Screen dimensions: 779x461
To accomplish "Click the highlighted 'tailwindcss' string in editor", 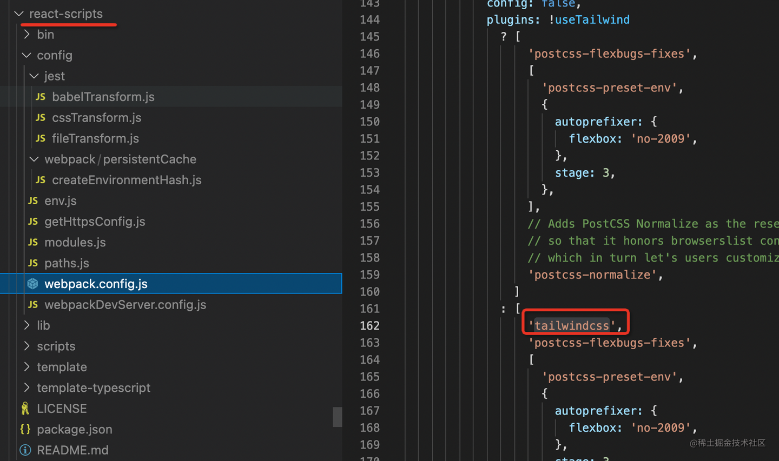I will [571, 326].
